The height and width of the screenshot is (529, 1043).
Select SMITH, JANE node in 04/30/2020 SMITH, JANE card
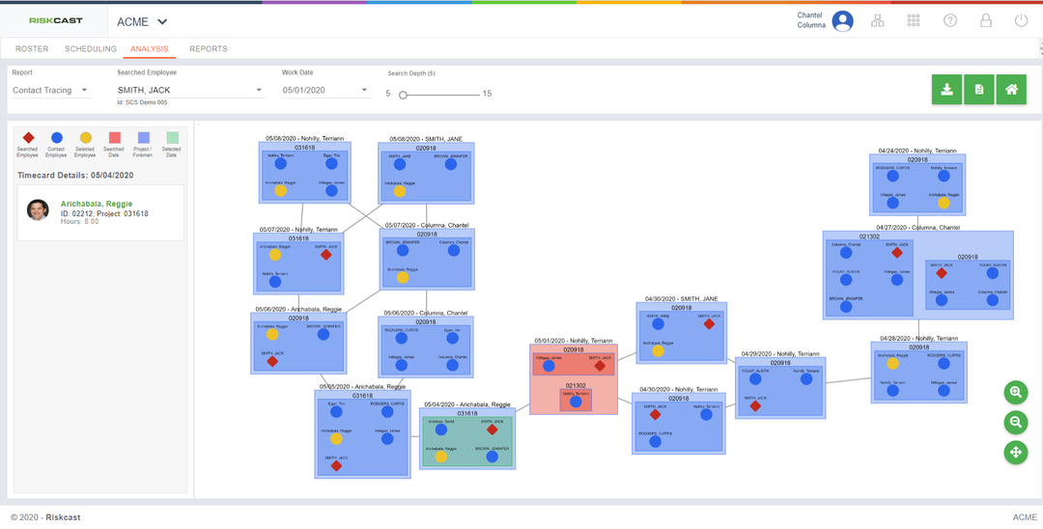point(658,324)
